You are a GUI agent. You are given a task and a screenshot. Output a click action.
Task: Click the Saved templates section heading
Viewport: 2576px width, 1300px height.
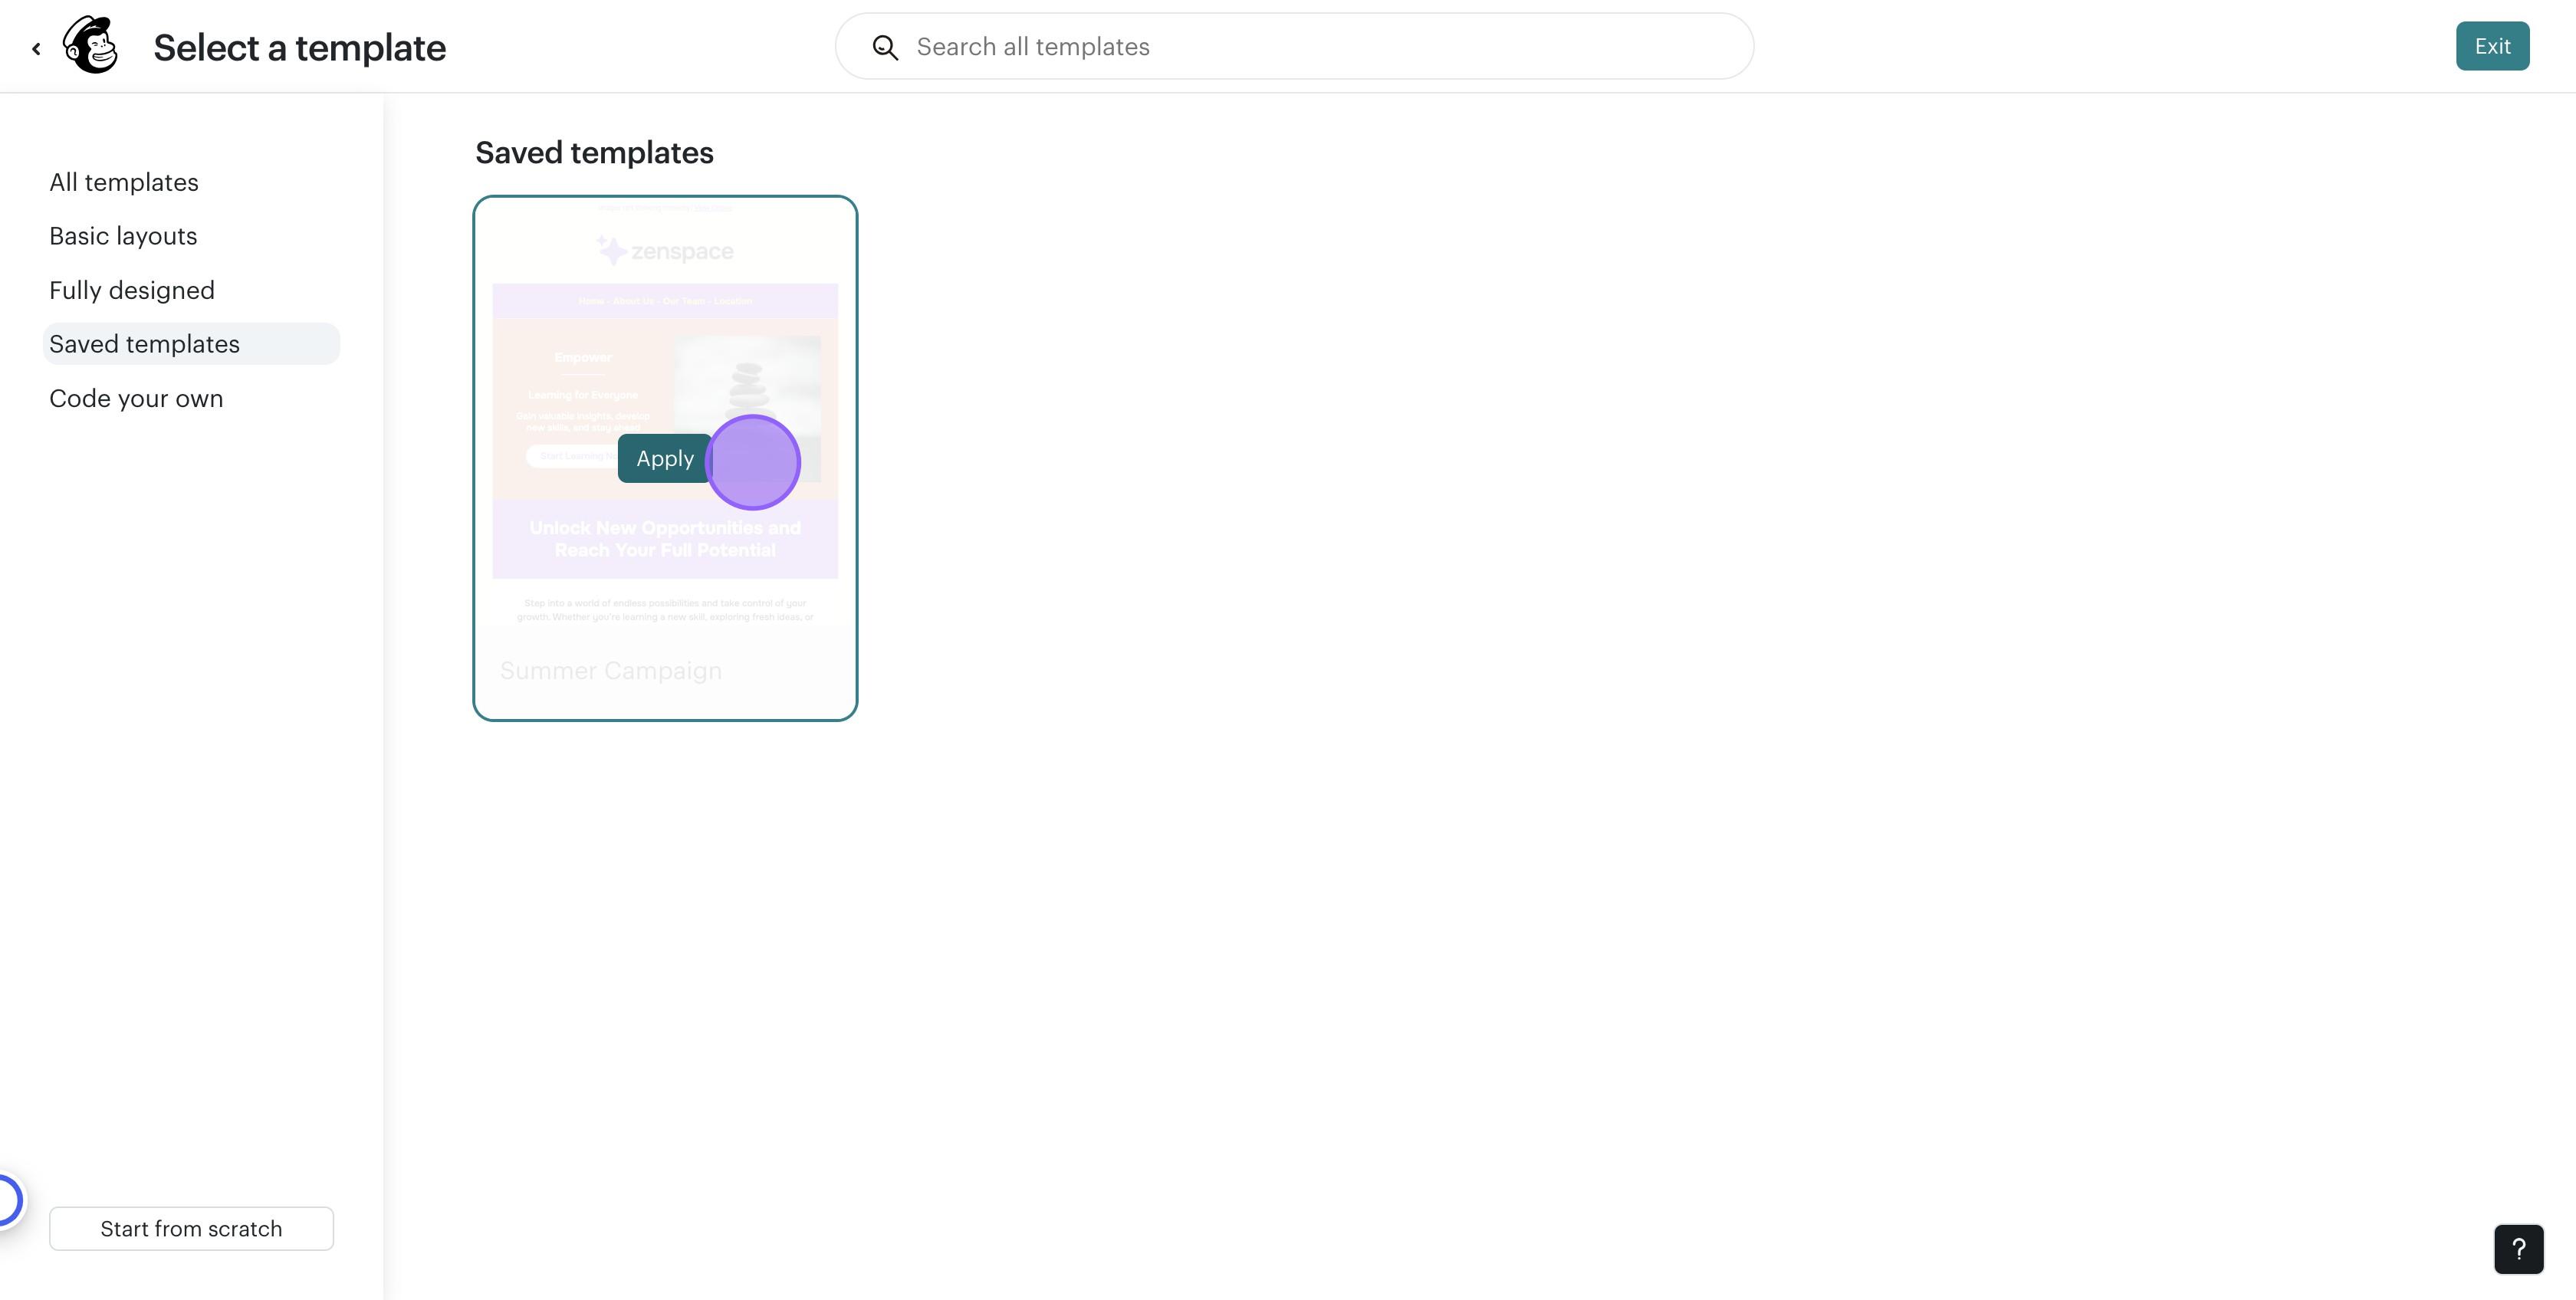point(594,153)
